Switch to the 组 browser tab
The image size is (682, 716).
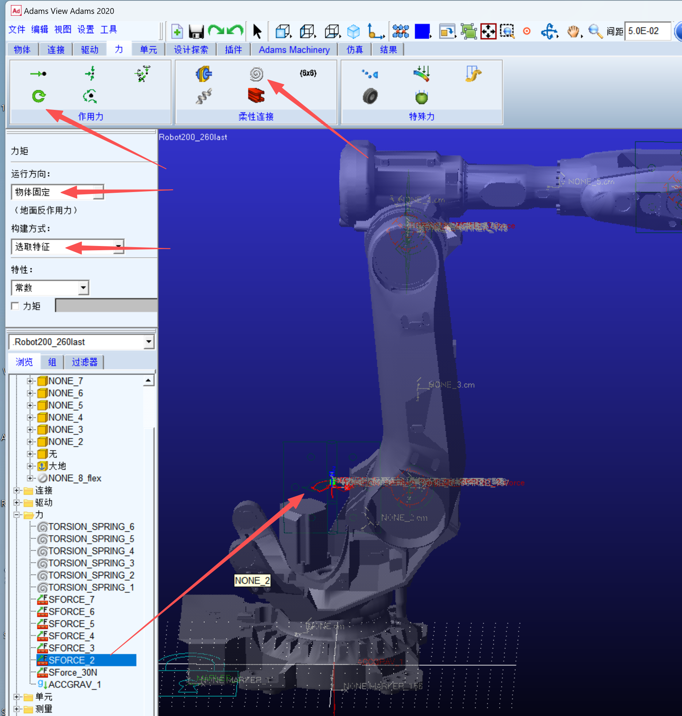click(x=52, y=362)
